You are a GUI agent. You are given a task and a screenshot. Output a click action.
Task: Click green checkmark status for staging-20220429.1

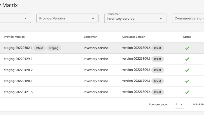[x=187, y=59]
